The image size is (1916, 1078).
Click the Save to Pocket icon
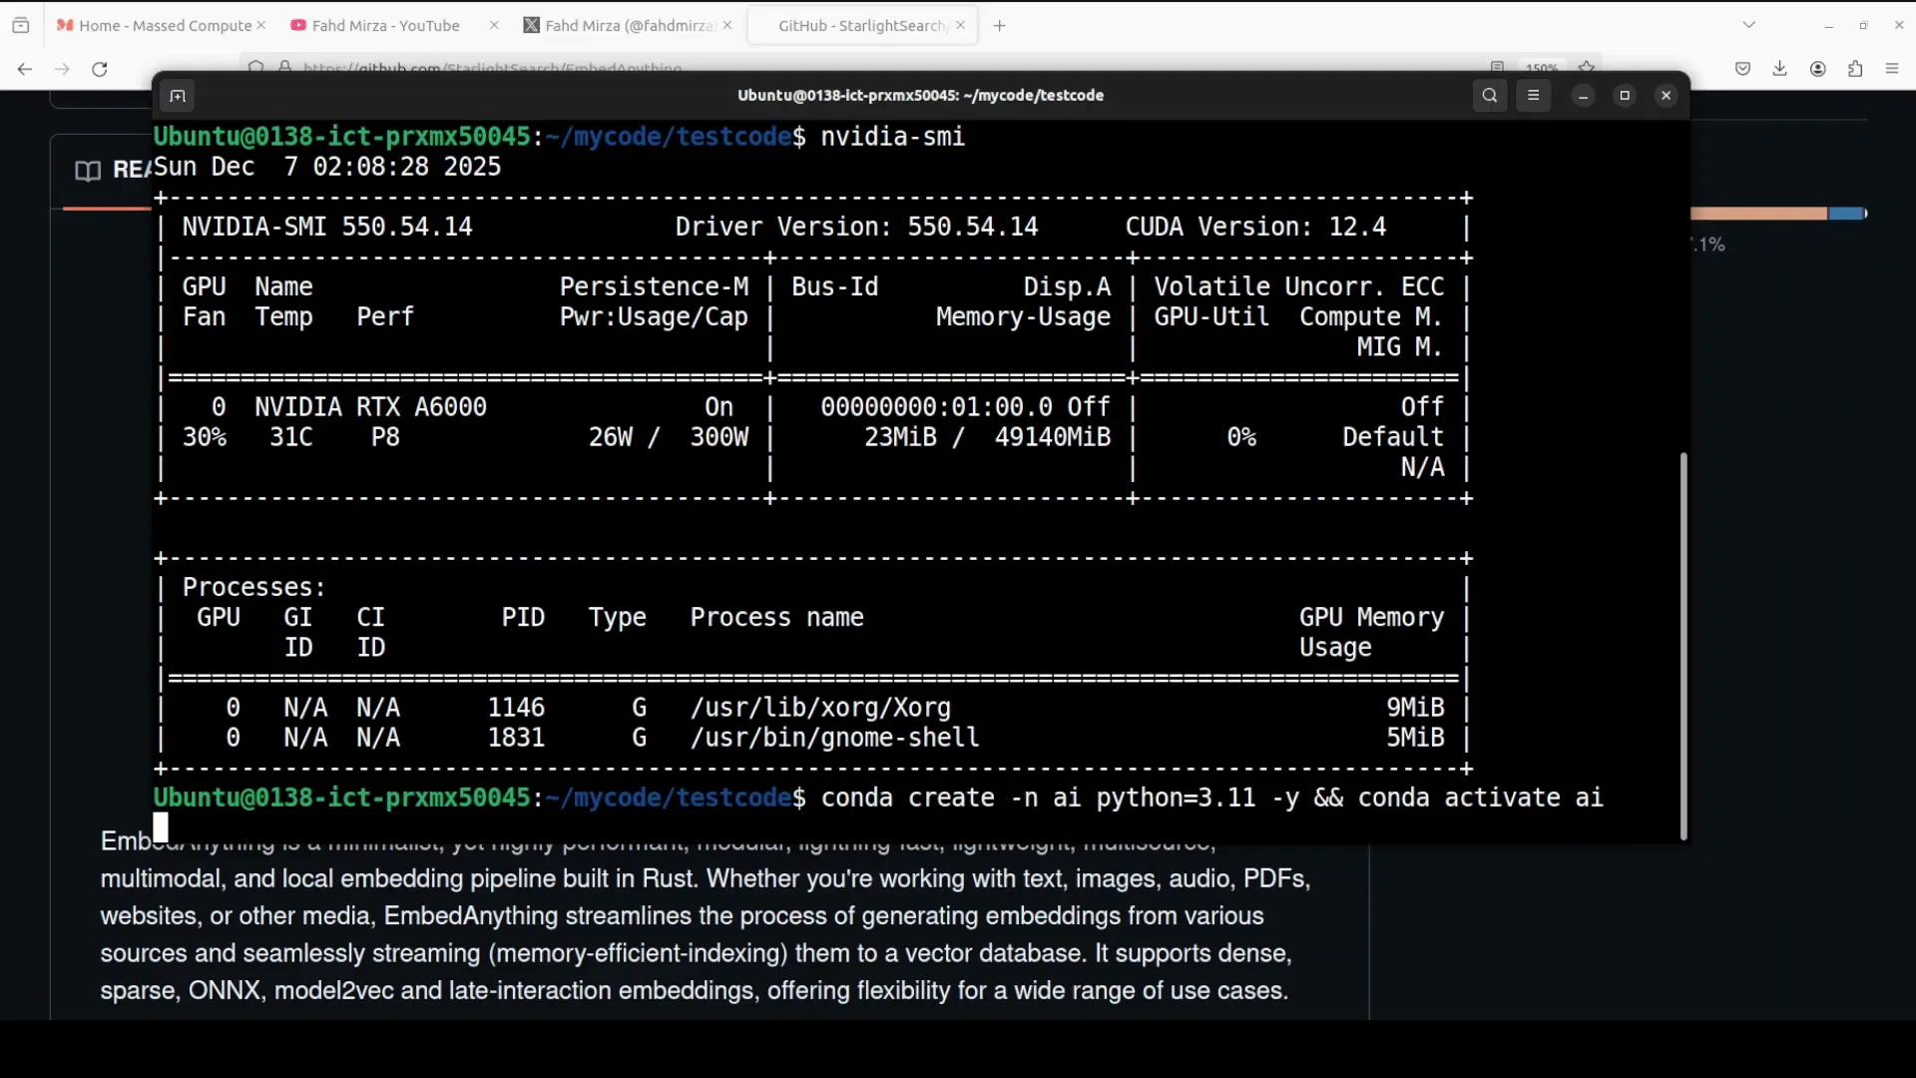[x=1742, y=69]
